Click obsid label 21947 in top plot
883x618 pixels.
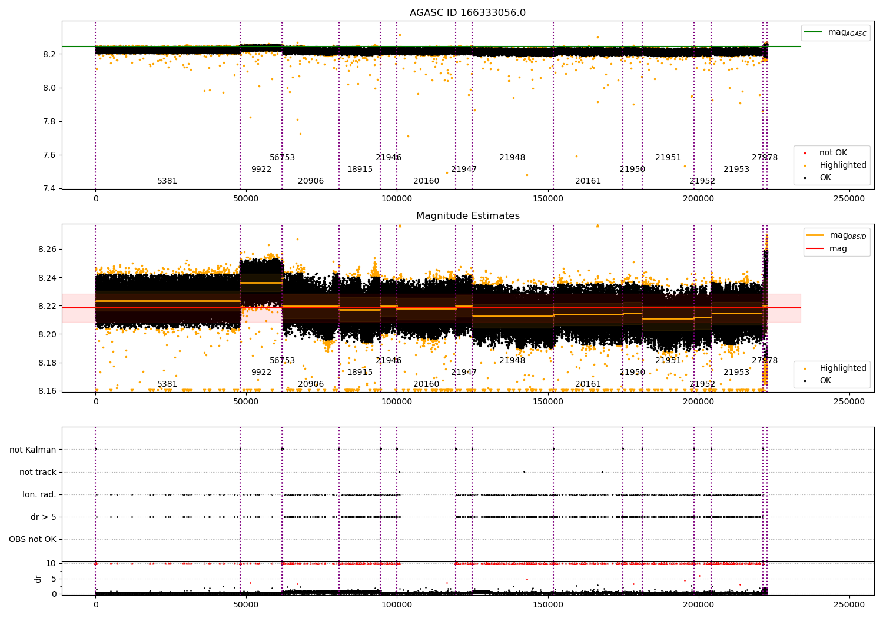point(464,170)
